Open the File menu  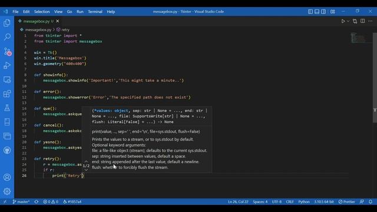(x=15, y=12)
